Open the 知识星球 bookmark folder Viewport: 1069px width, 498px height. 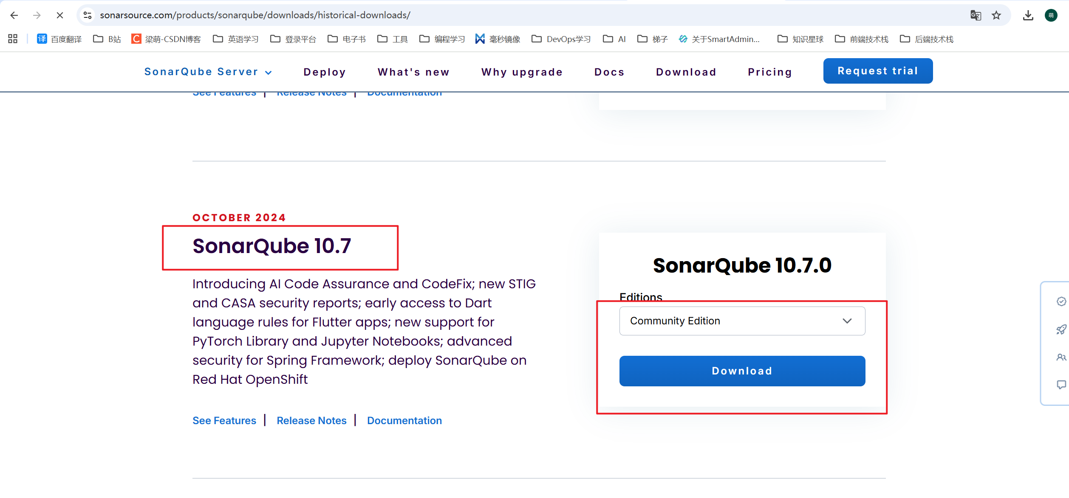[800, 39]
